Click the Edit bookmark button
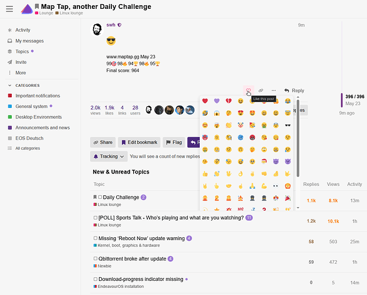Screen dimensions: 367x295 click(139, 142)
